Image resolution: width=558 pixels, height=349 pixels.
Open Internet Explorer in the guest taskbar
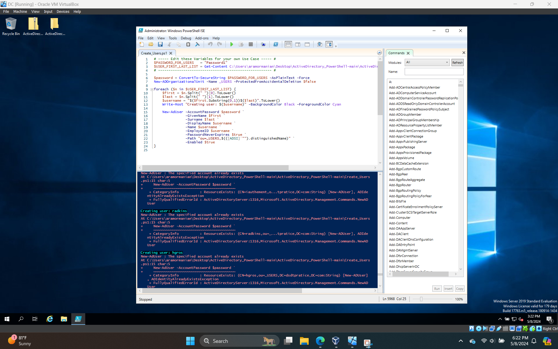point(50,319)
